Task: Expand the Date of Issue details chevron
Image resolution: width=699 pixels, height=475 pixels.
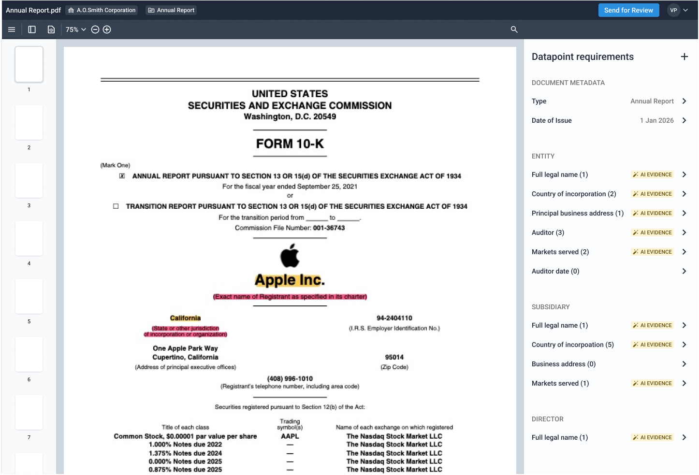Action: [x=684, y=120]
